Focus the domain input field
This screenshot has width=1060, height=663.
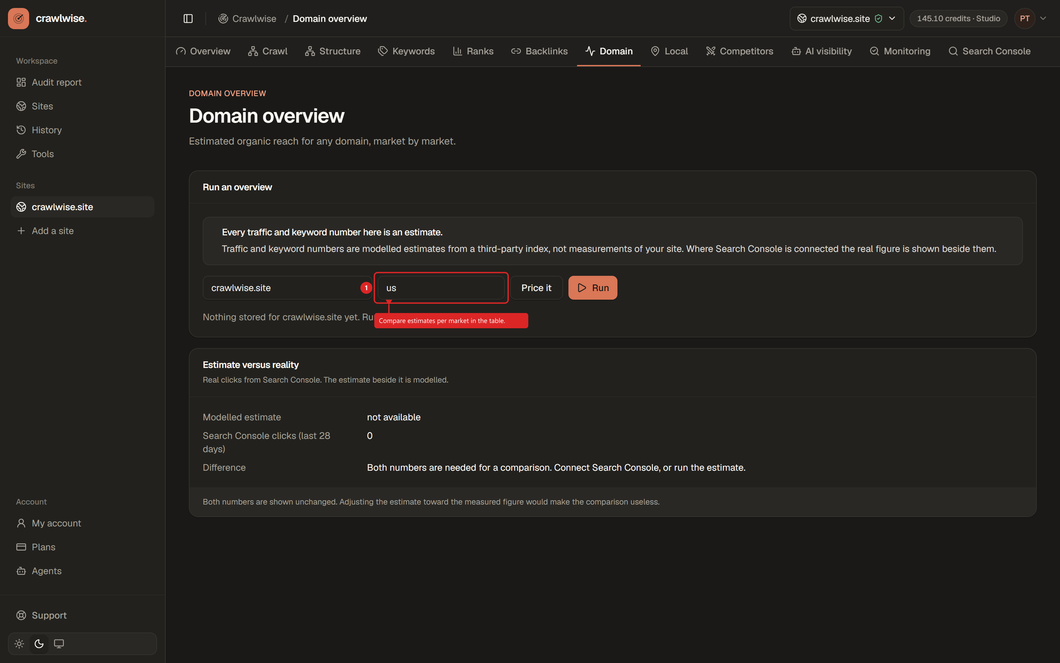(x=287, y=288)
